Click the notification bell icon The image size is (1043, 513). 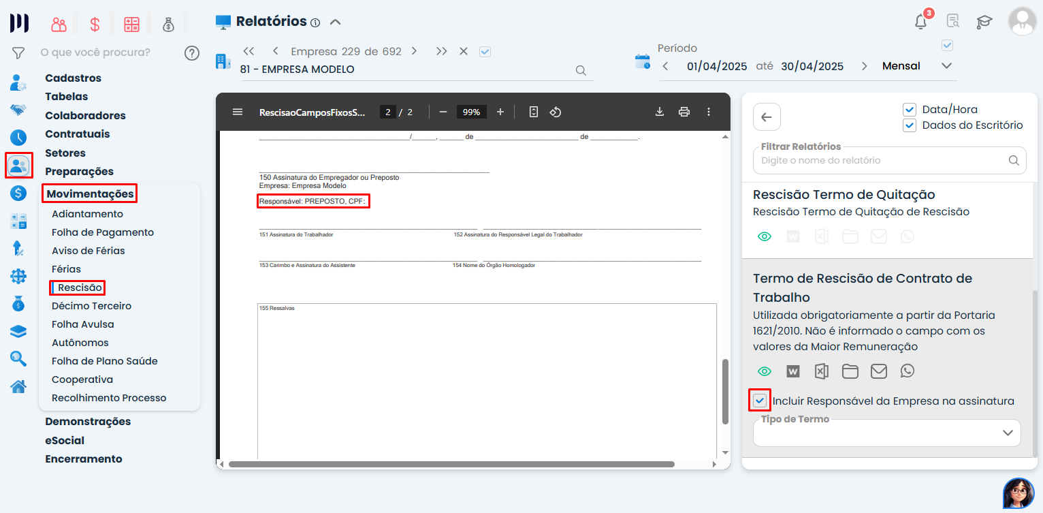920,21
